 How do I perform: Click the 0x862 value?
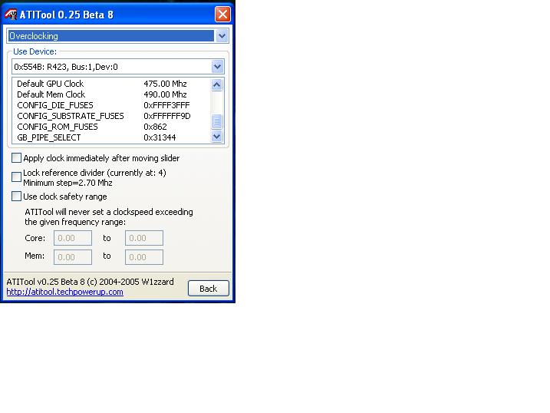[155, 127]
